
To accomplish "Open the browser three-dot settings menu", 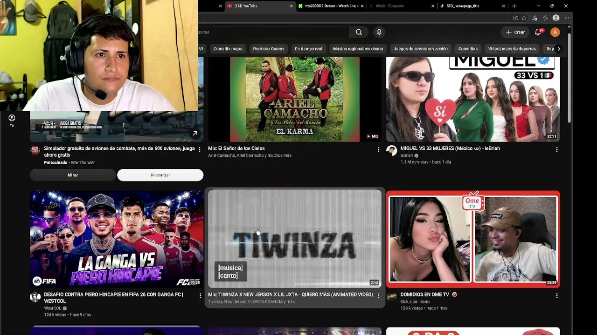I will (x=567, y=18).
